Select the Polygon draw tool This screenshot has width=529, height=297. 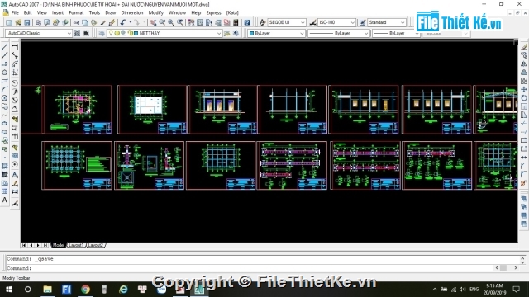(x=5, y=72)
